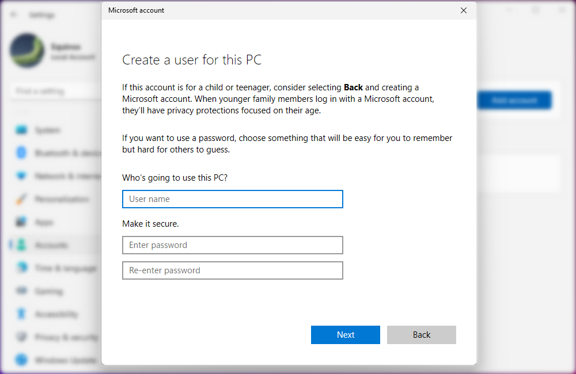
Task: Click the Settings back arrow icon
Action: 14,15
